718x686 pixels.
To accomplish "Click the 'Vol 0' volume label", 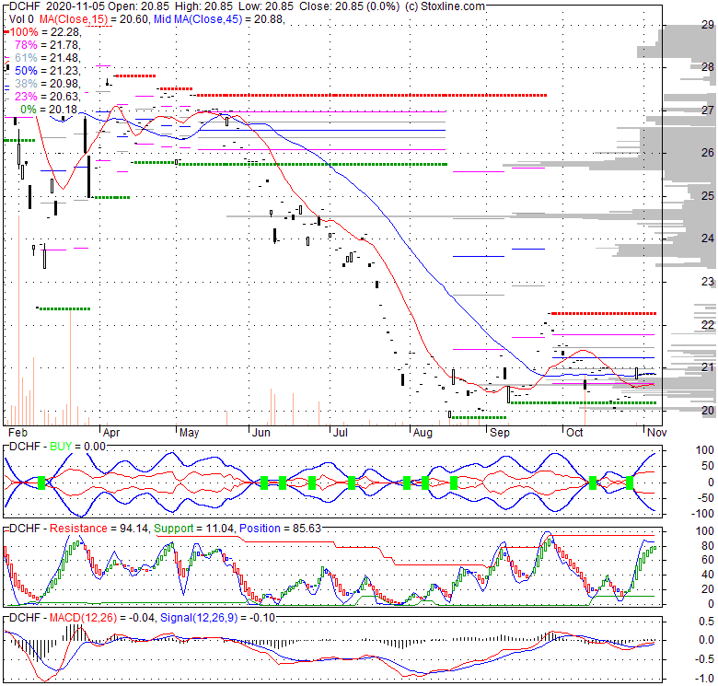I will pyautogui.click(x=21, y=19).
